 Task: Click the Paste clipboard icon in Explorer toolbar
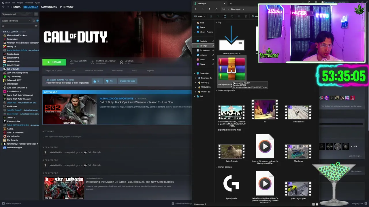click(225, 16)
